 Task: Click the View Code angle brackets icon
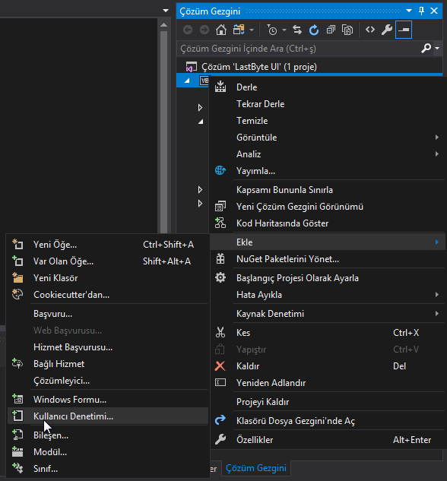pos(370,30)
